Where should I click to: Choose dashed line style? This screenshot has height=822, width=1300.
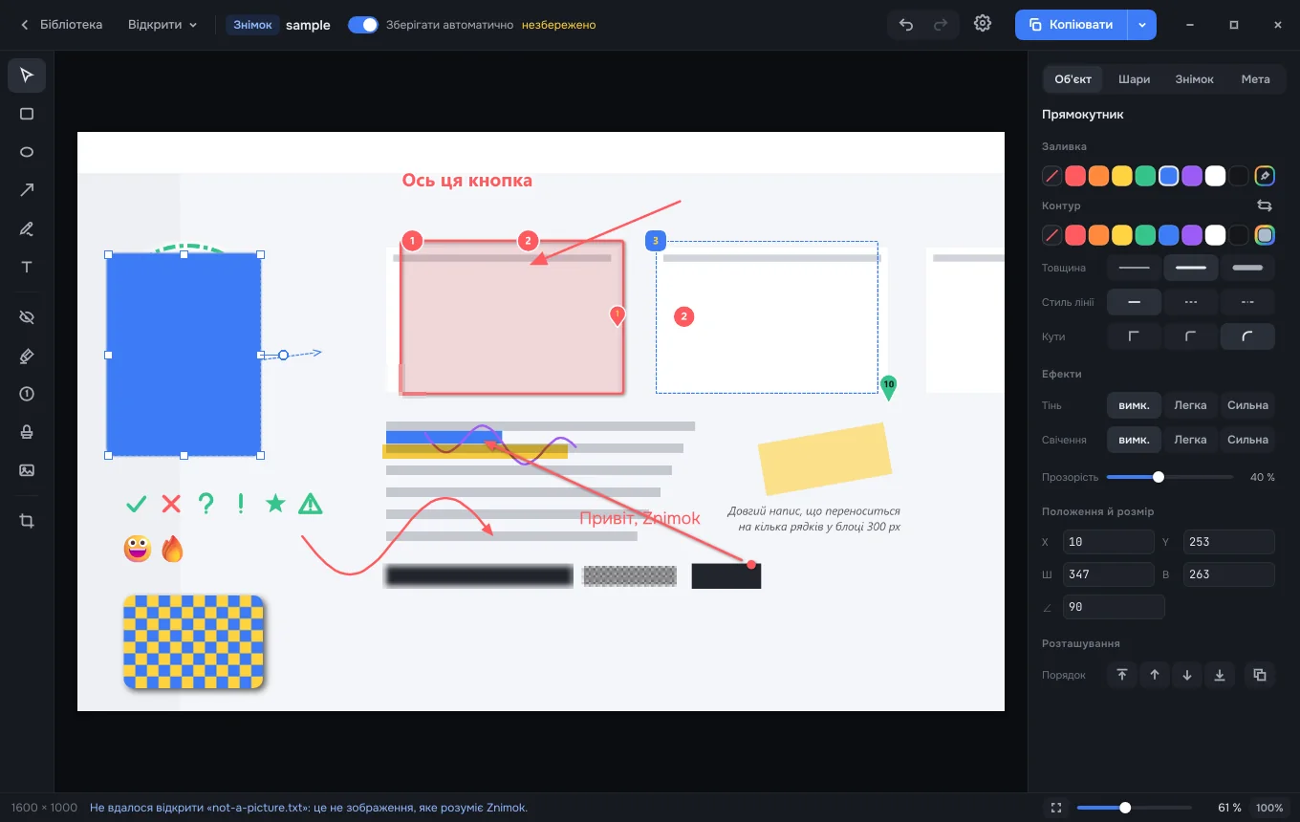point(1191,302)
